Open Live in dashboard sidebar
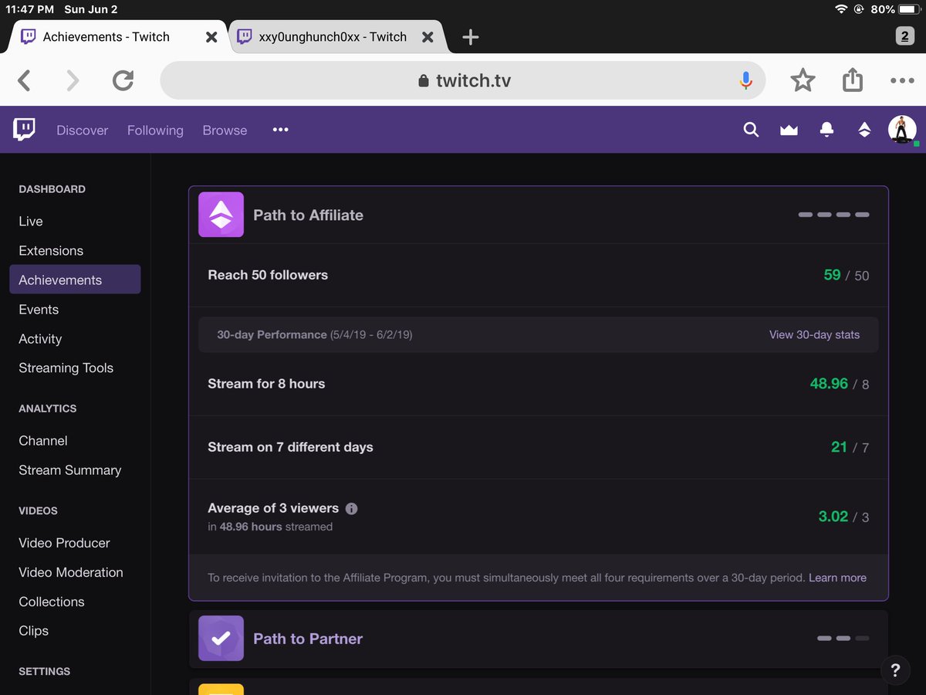The image size is (926, 695). click(x=31, y=221)
